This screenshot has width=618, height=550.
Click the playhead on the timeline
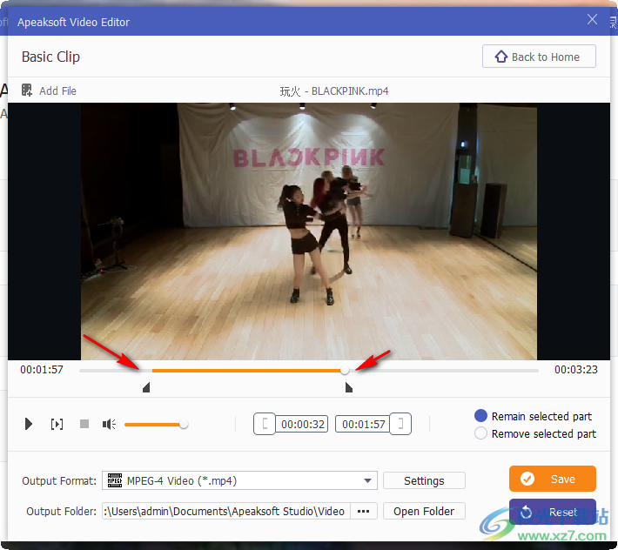coord(345,370)
